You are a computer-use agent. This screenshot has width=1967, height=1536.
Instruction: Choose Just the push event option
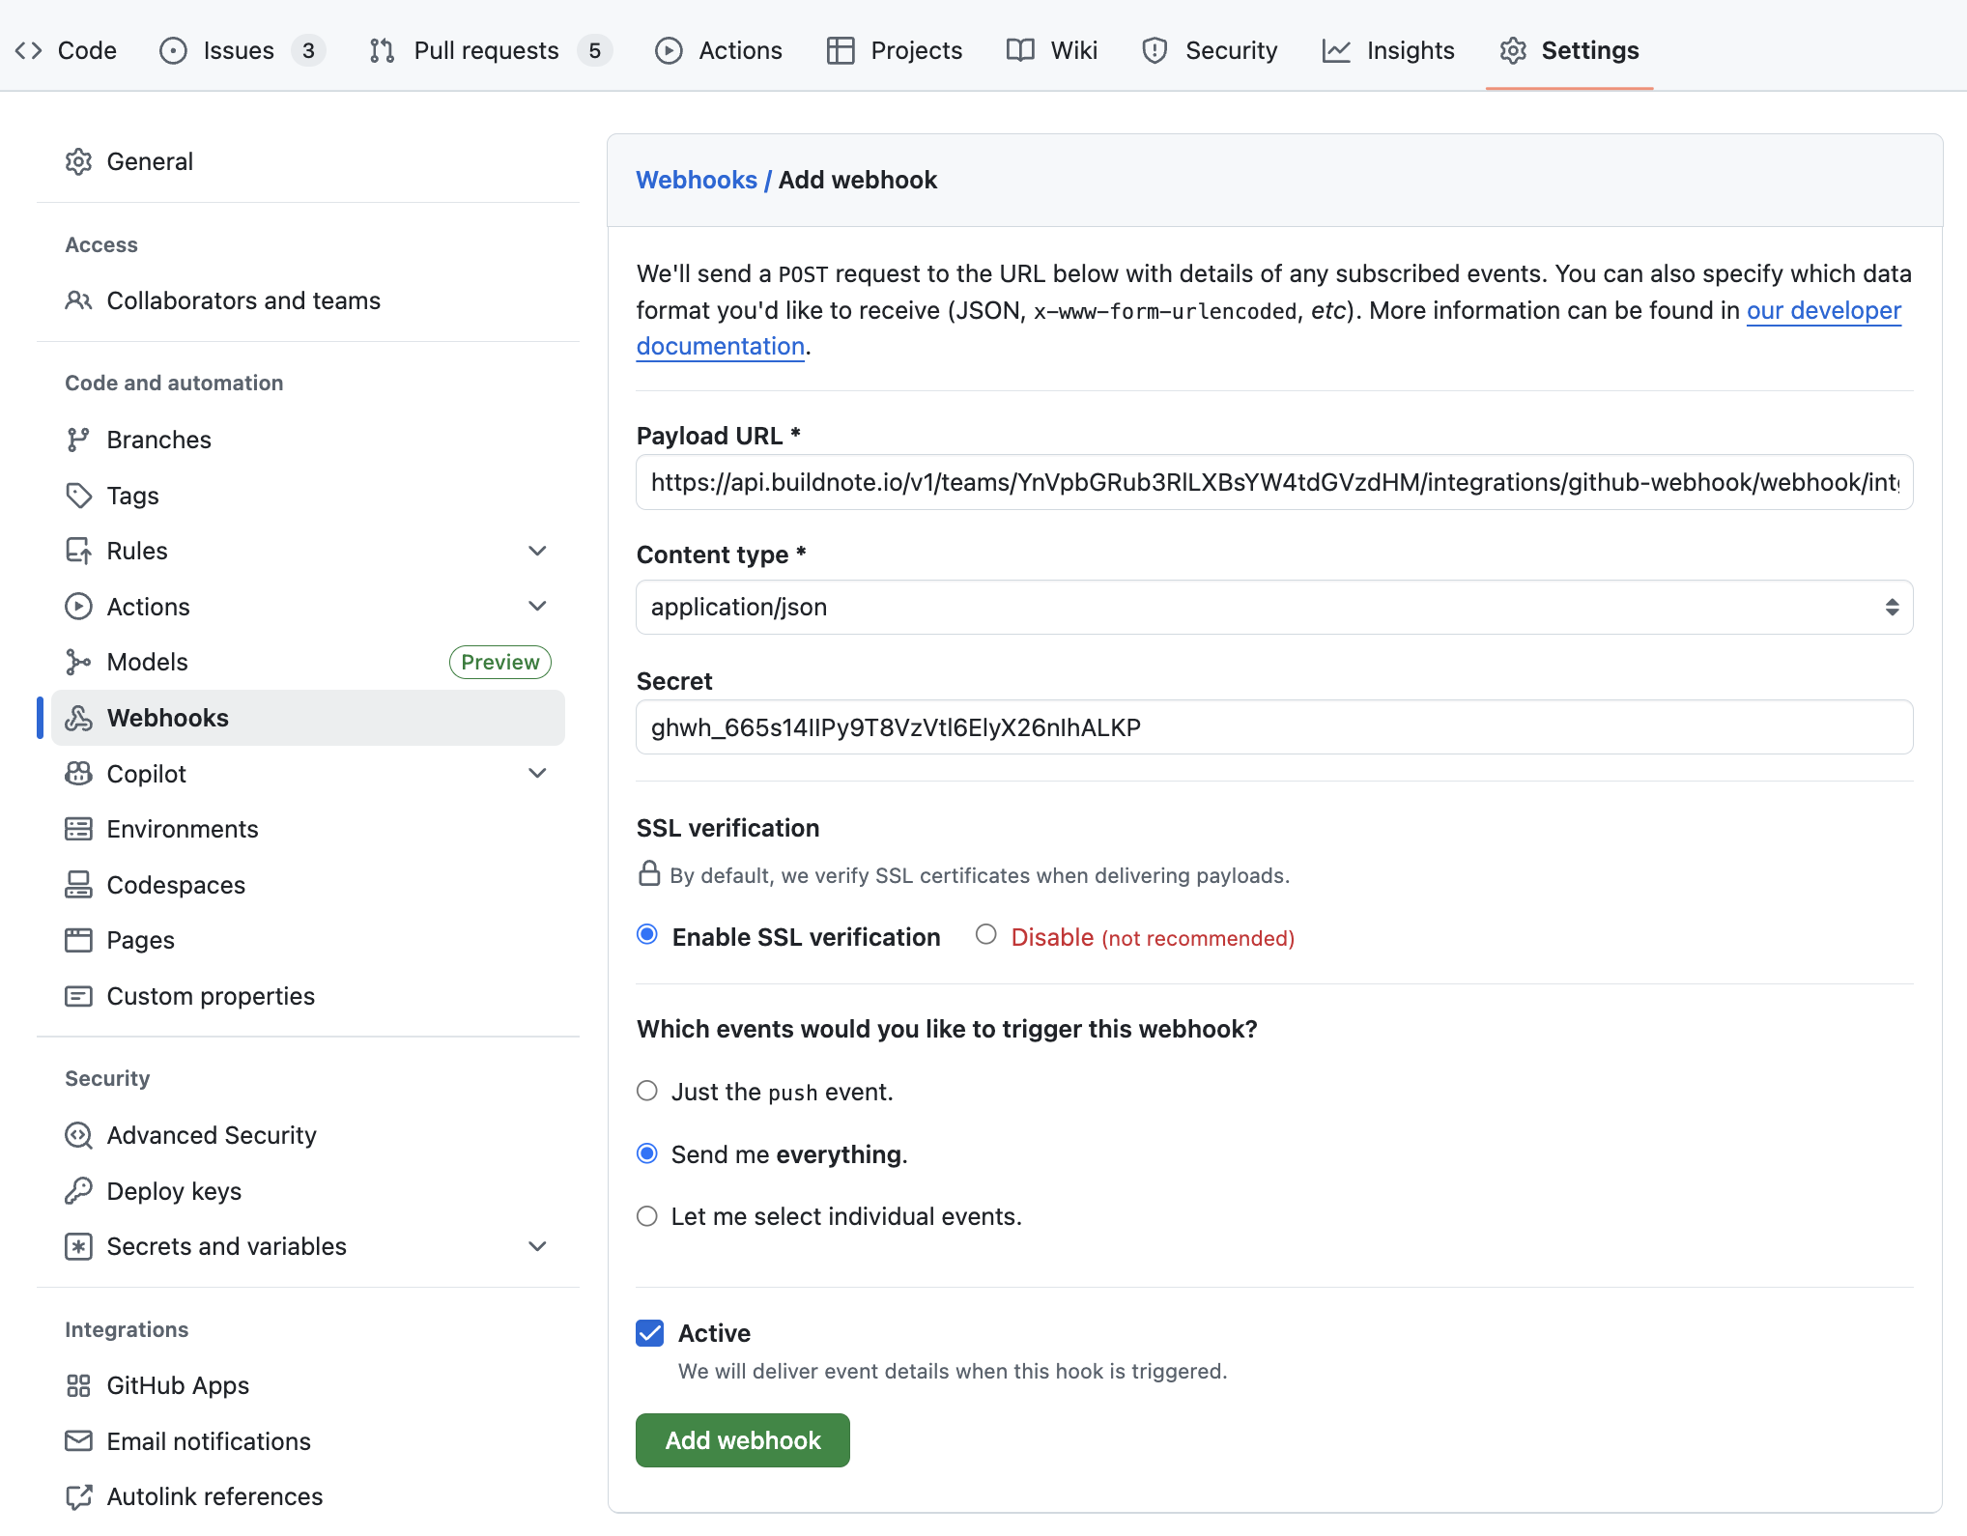point(647,1091)
